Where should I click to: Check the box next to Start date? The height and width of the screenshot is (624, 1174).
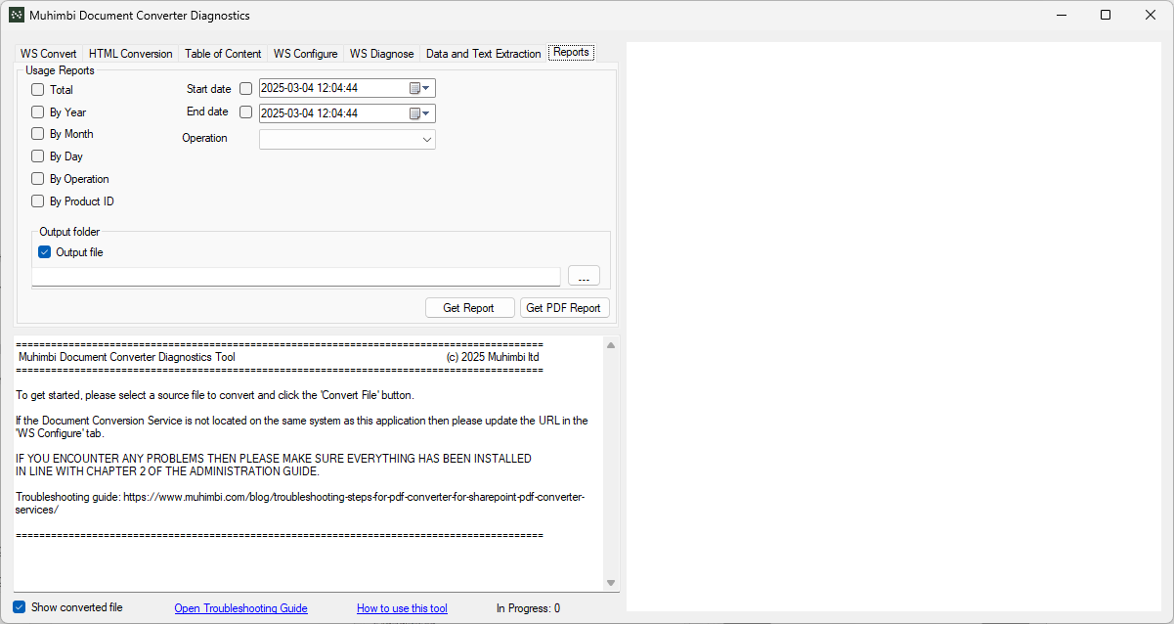244,88
